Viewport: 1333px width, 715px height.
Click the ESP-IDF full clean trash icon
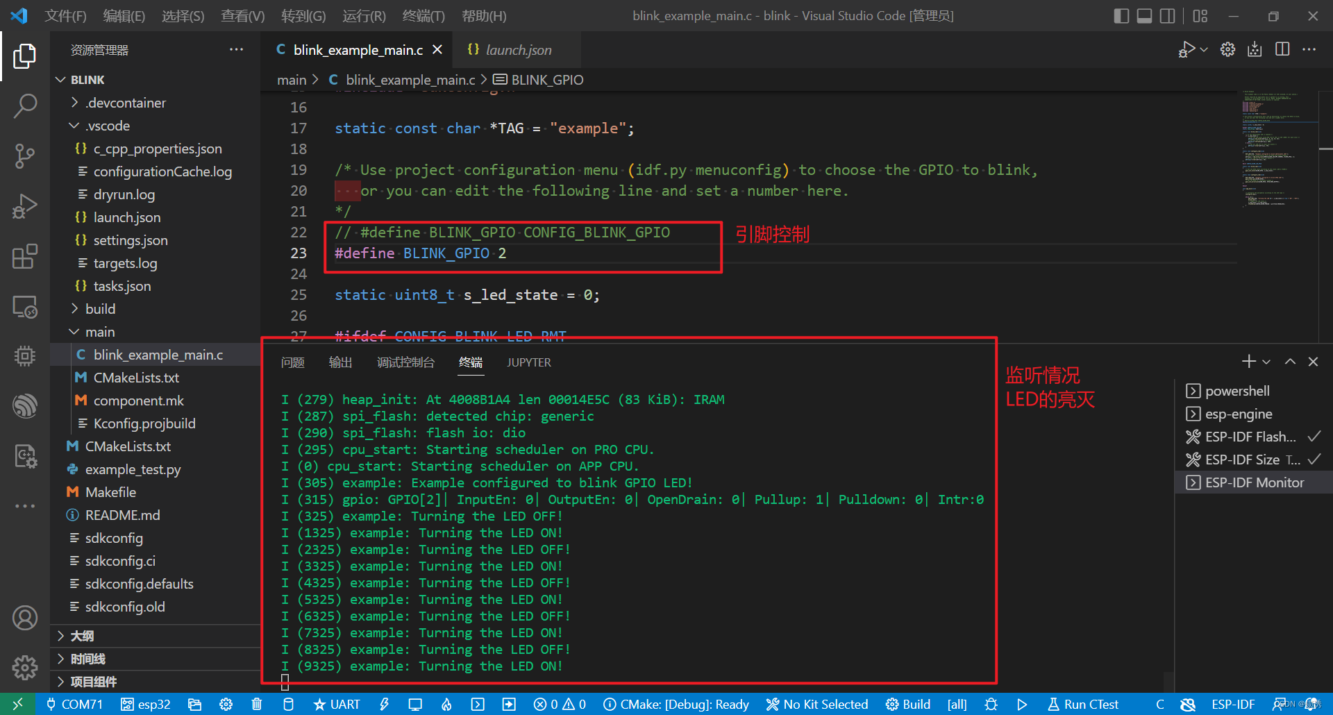click(257, 704)
